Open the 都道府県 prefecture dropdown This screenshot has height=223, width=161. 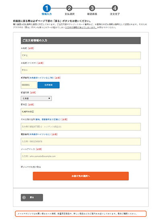point(36,98)
